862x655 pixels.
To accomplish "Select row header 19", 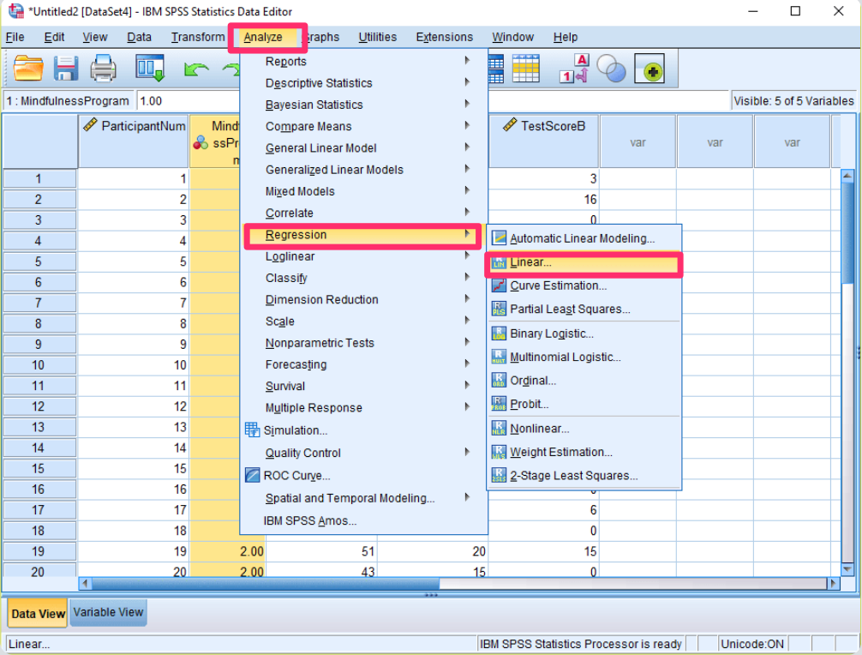I will click(39, 551).
